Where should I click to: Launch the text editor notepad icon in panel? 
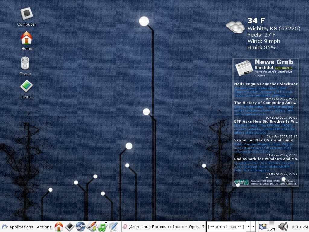pyautogui.click(x=113, y=227)
